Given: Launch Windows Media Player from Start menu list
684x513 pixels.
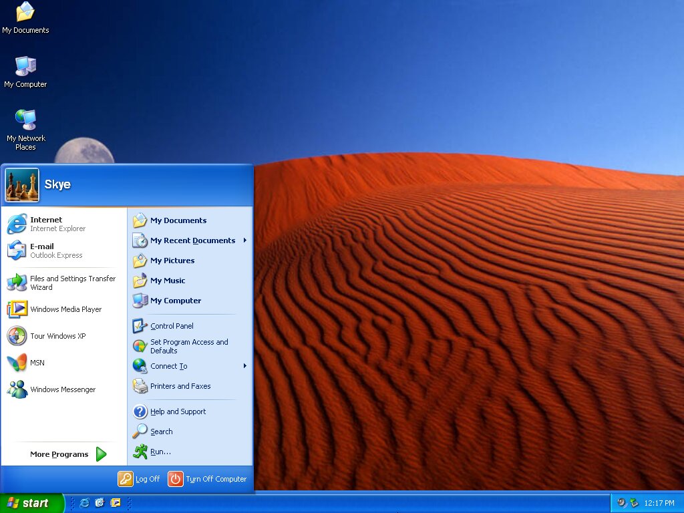Looking at the screenshot, I should click(x=63, y=309).
